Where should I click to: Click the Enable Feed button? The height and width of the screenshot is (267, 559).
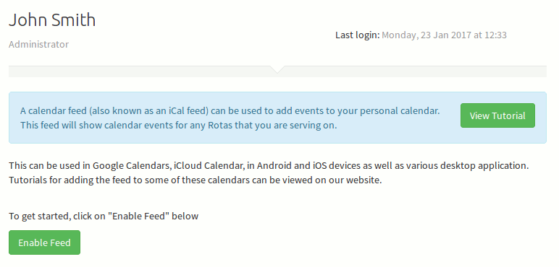(x=45, y=242)
